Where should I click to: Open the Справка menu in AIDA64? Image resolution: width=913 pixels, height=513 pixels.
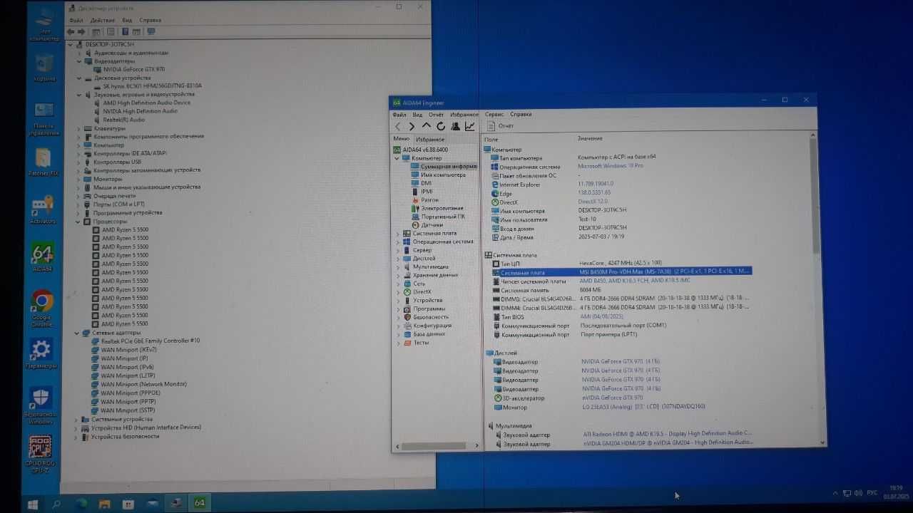(x=521, y=114)
